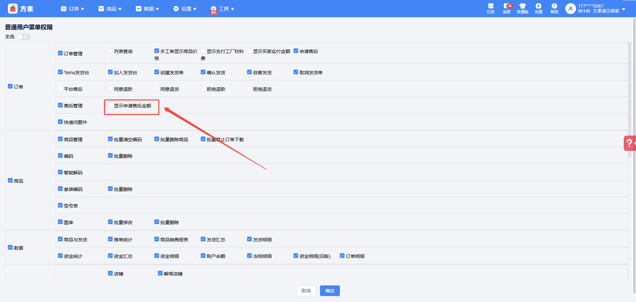Uncheck the 取消发货单 checkbox

(296, 72)
